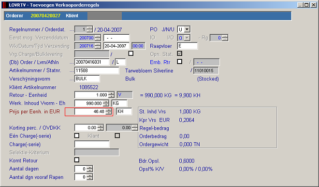Click the Bdr.Opsl. value 0,6000
This screenshot has width=319, height=187.
[187, 161]
